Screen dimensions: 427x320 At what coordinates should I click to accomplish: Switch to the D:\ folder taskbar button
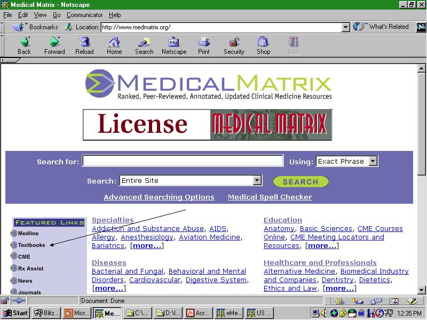(x=168, y=313)
